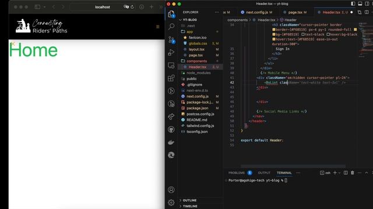Open the terminal launch profile dropdown arrow
The image size is (373, 209).
[x=339, y=173]
